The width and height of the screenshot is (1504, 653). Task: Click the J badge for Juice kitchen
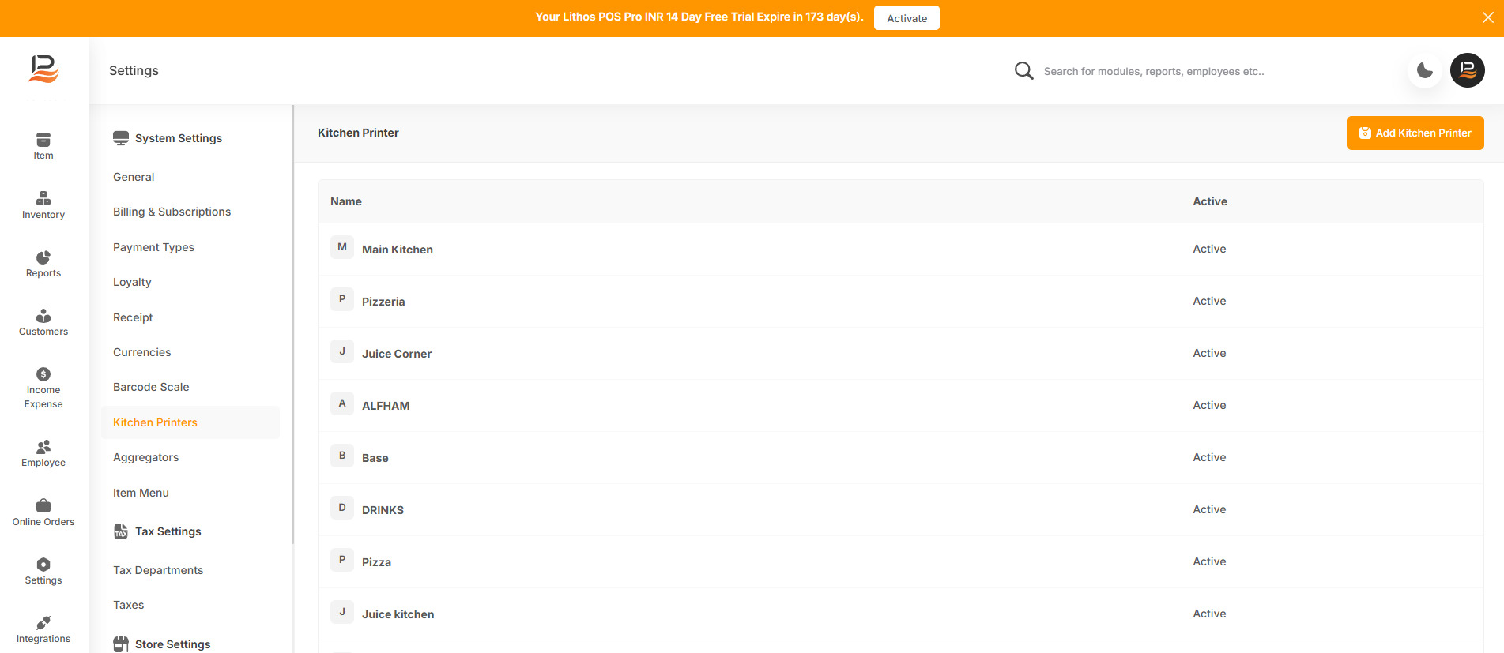point(342,612)
